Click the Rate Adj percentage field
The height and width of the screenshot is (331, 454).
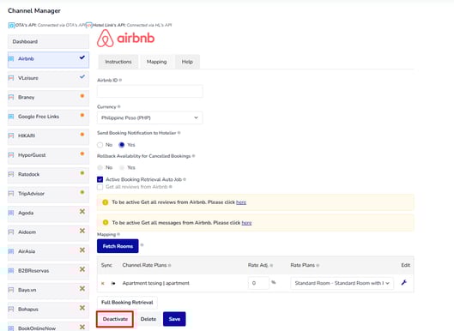[258, 283]
